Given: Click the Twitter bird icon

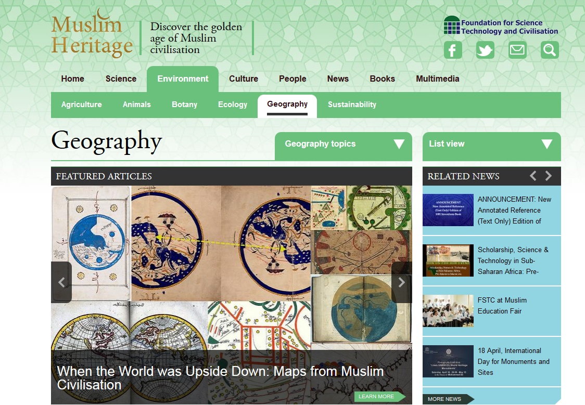Looking at the screenshot, I should pyautogui.click(x=485, y=50).
